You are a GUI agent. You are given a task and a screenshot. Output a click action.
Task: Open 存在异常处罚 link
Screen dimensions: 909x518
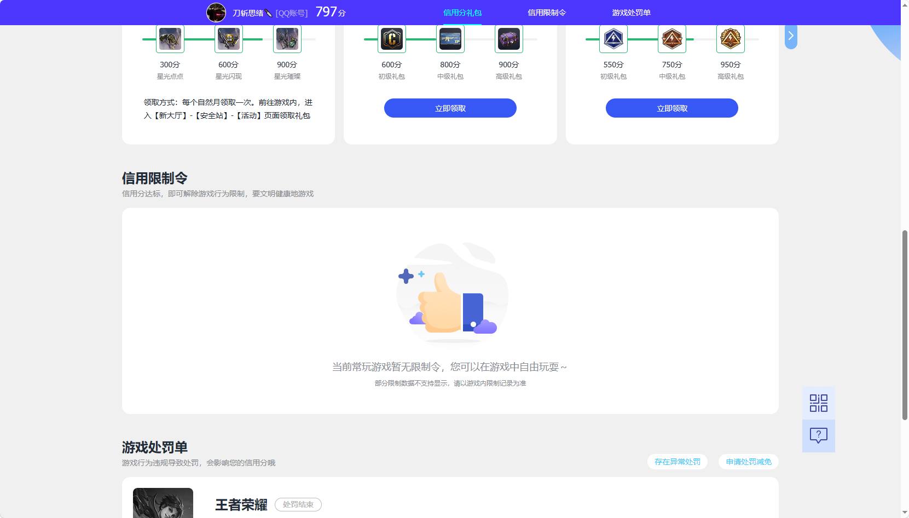point(678,462)
